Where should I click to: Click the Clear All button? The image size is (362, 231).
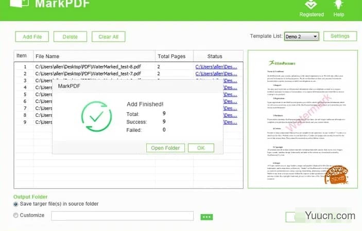coord(109,37)
